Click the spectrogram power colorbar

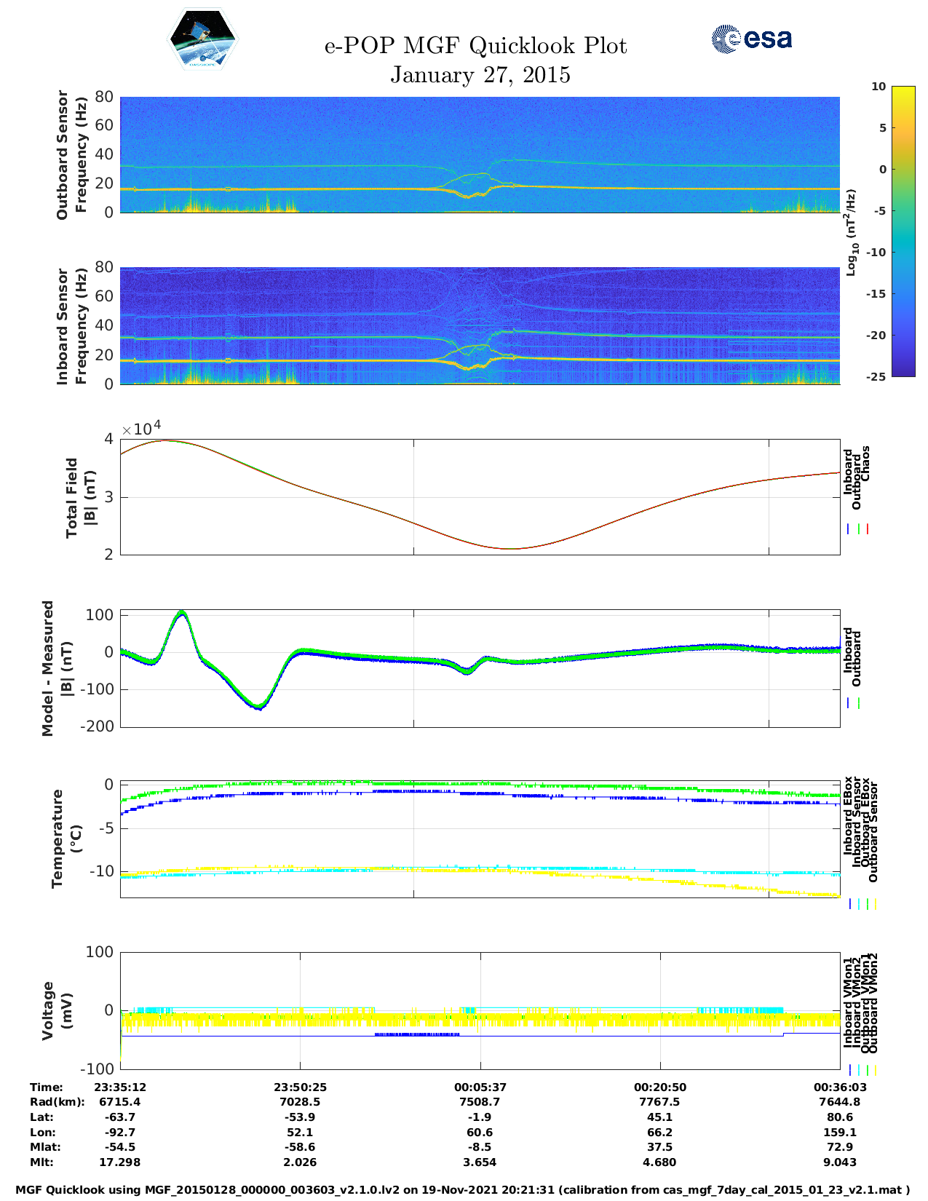882,231
